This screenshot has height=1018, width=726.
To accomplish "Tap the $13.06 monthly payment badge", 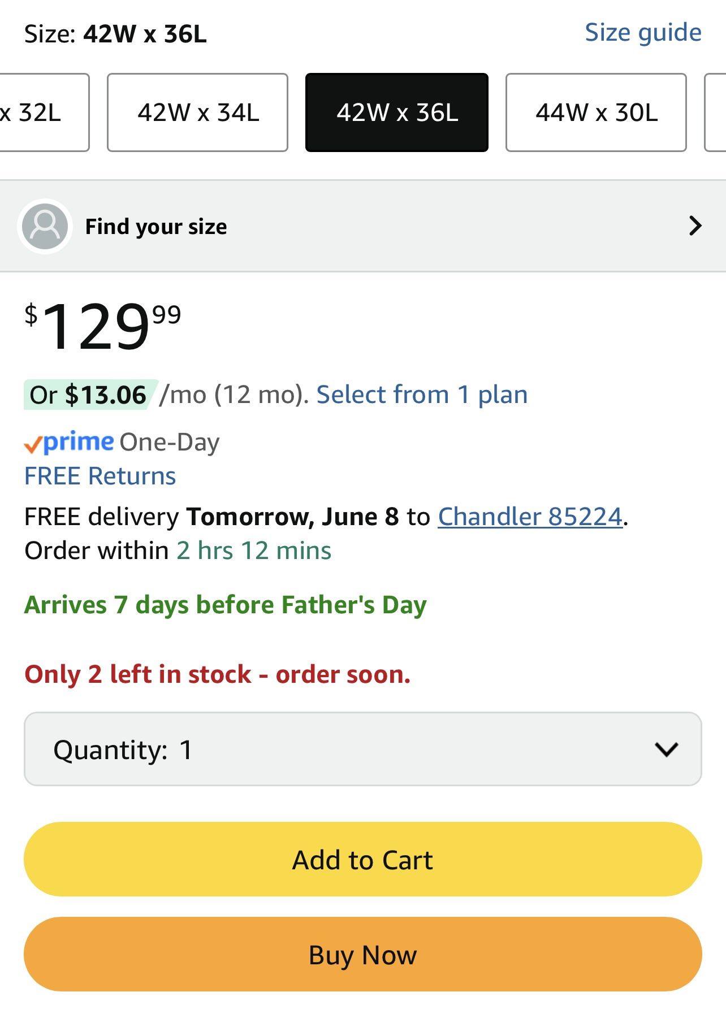I will 89,395.
